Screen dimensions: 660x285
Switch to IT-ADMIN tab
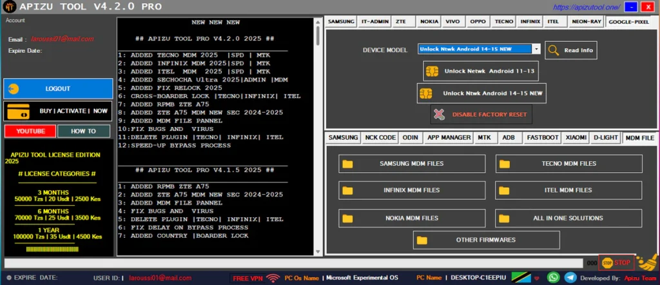[x=375, y=21]
